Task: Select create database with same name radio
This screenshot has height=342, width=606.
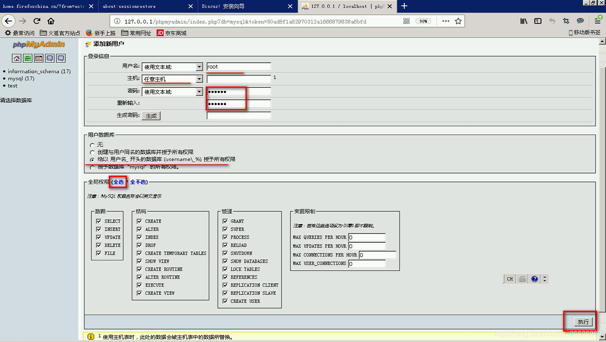Action: point(92,152)
